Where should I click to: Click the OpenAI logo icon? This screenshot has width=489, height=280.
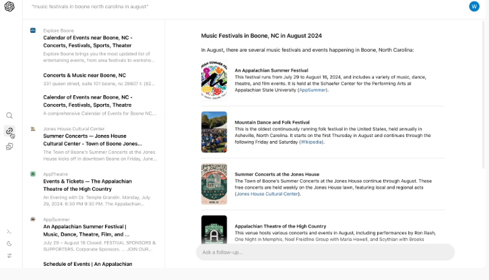(x=9, y=7)
